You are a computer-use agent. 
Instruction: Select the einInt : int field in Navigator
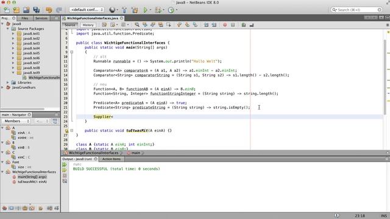tap(26, 138)
